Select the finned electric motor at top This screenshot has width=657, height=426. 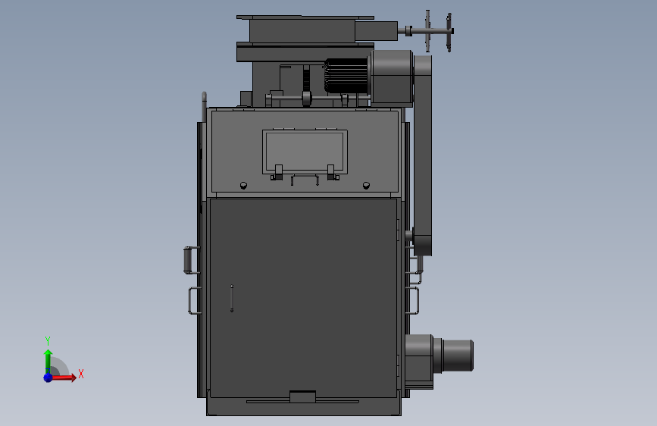(346, 76)
